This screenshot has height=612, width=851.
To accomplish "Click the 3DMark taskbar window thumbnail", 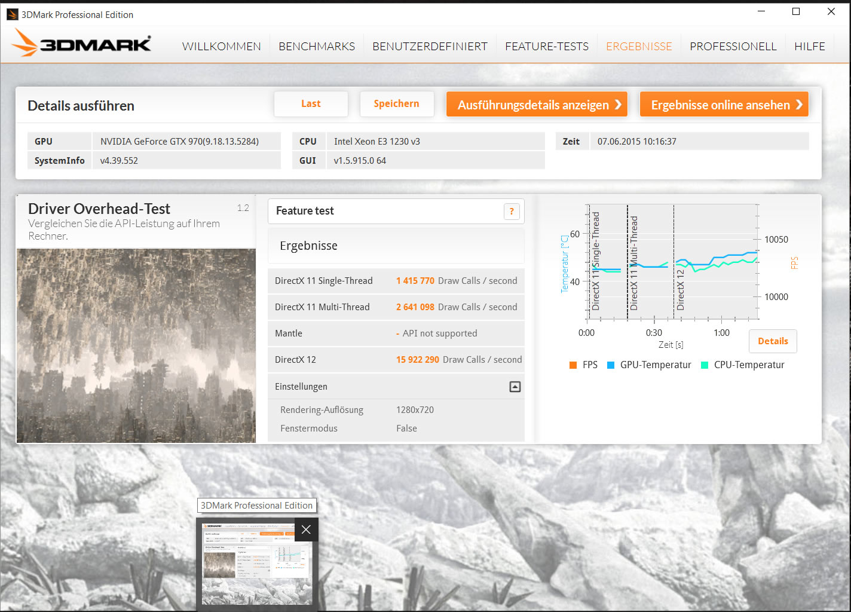I will (x=257, y=565).
